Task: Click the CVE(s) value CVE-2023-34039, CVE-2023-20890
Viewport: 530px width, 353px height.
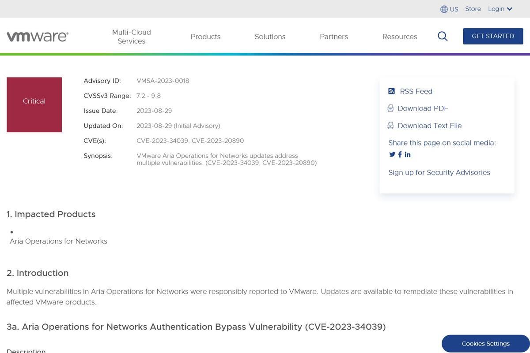Action: (x=190, y=141)
